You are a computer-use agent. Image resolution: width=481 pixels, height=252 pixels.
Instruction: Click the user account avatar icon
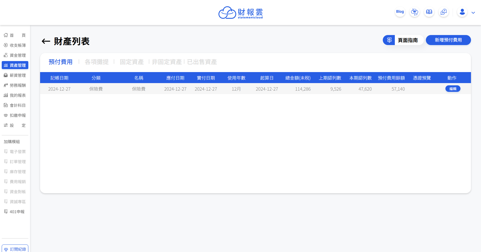coord(462,12)
